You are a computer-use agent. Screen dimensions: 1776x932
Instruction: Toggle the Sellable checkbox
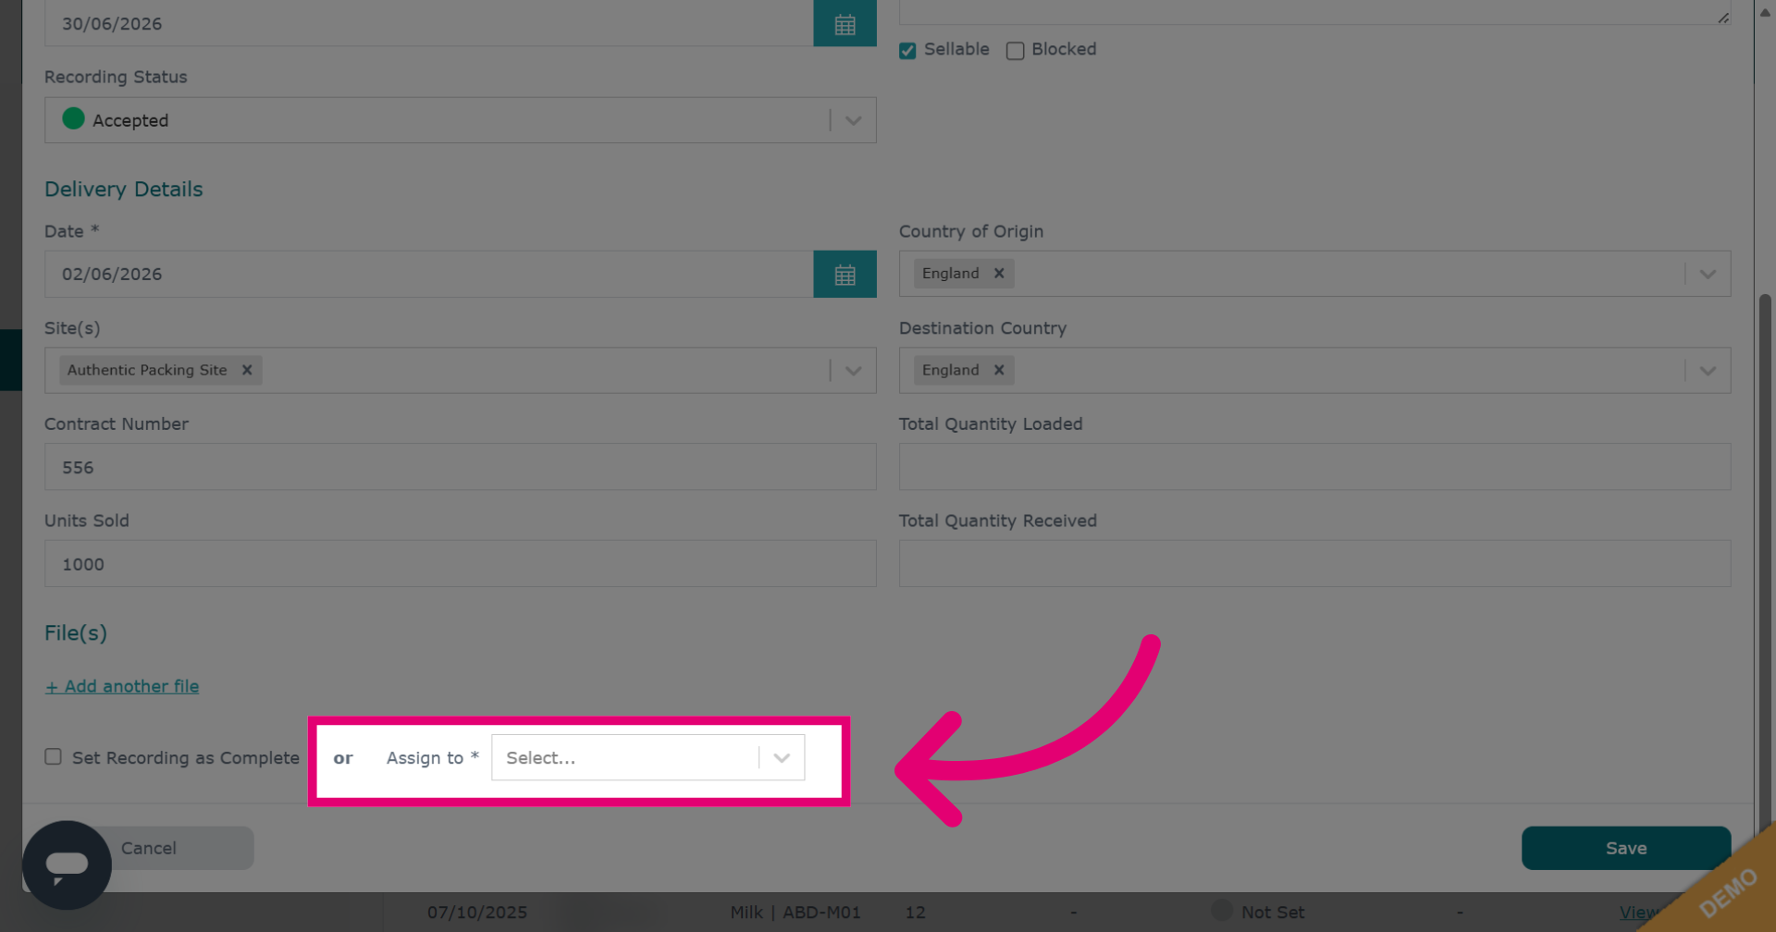(907, 51)
